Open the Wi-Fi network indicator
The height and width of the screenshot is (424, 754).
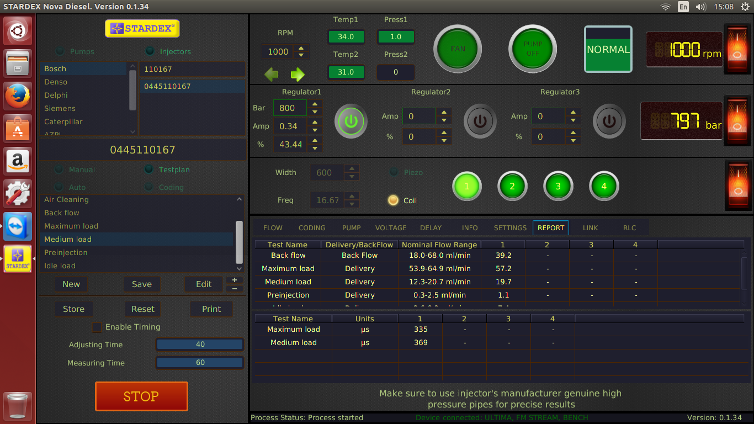pyautogui.click(x=666, y=7)
